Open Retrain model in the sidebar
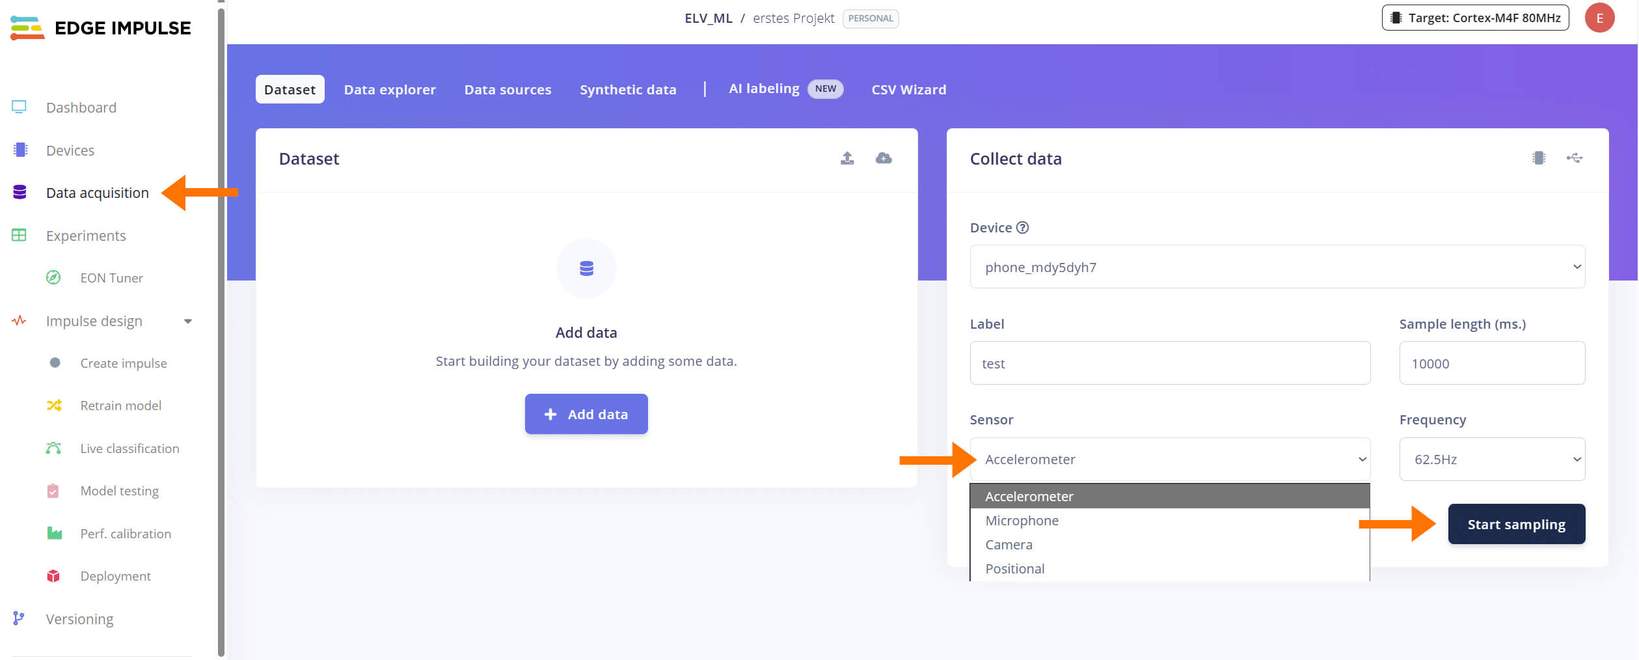The height and width of the screenshot is (660, 1639). 121,406
